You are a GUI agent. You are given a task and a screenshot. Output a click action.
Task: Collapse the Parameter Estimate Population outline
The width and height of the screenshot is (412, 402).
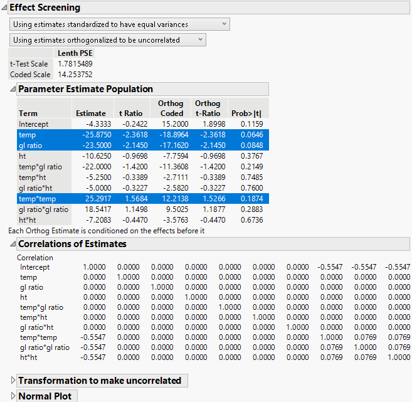click(x=14, y=89)
